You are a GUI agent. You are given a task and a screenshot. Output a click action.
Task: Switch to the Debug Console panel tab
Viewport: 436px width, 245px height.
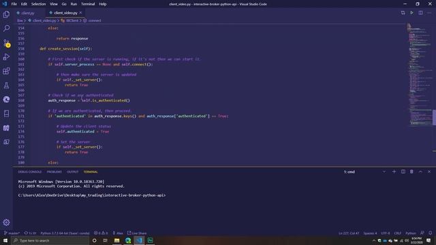pyautogui.click(x=30, y=172)
